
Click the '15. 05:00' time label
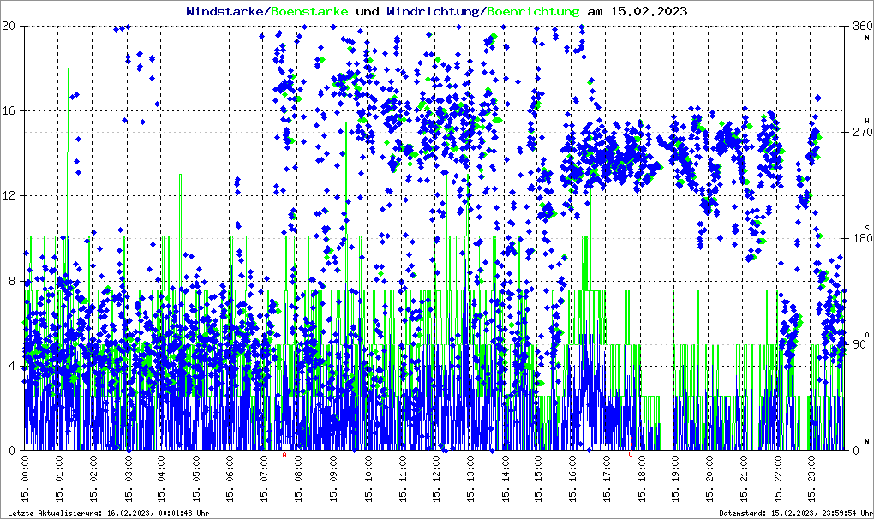pos(196,480)
